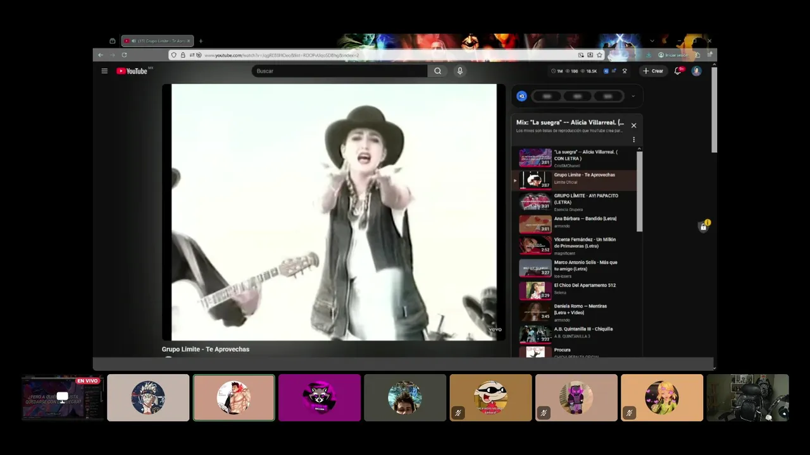Image resolution: width=810 pixels, height=455 pixels.
Task: Select the EN VIVO screen share tile
Action: [x=62, y=397]
